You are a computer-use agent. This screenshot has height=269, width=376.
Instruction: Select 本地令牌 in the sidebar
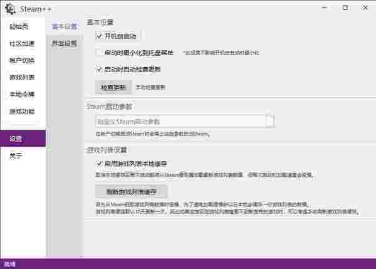[22, 94]
